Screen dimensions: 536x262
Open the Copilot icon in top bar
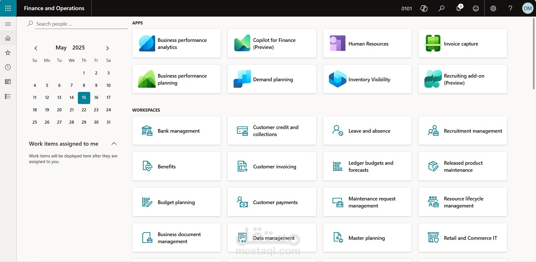pos(424,8)
